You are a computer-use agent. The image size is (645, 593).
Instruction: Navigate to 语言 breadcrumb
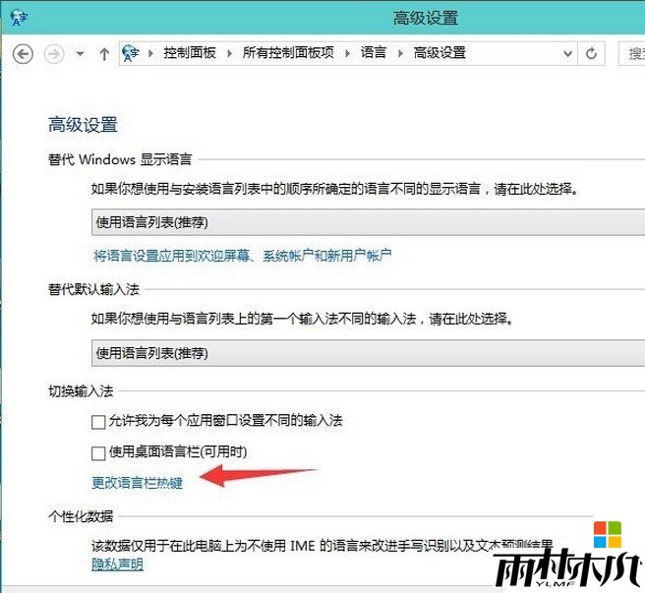pyautogui.click(x=374, y=53)
